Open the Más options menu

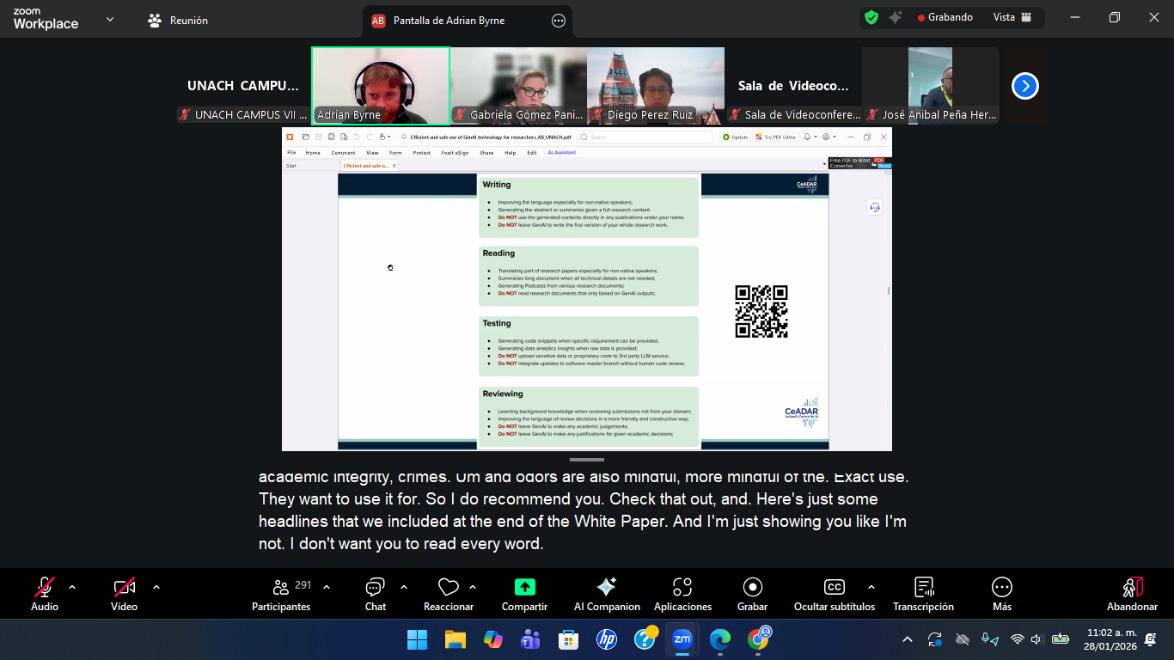tap(1001, 594)
